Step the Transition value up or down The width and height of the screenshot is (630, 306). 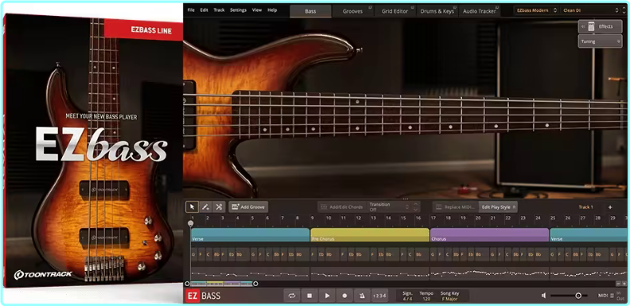416,207
